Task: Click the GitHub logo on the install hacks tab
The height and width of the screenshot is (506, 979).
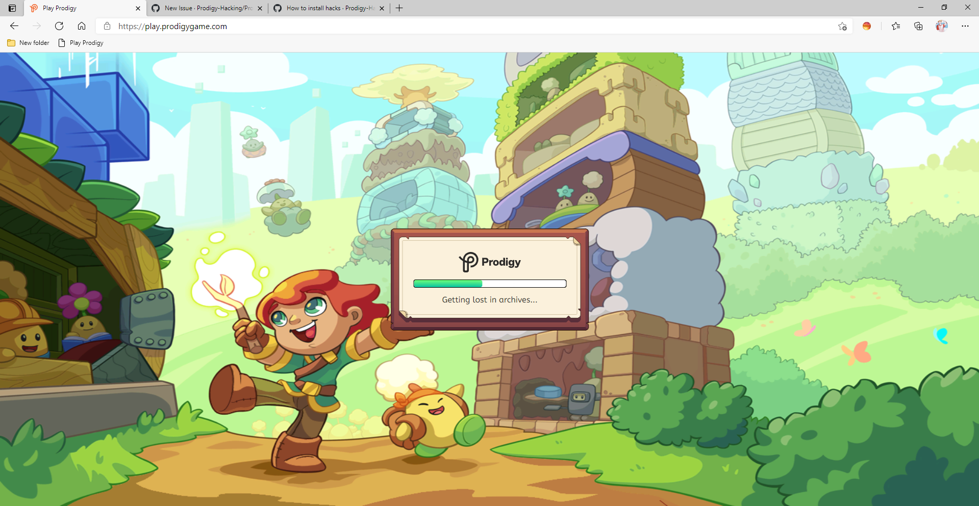Action: 278,8
